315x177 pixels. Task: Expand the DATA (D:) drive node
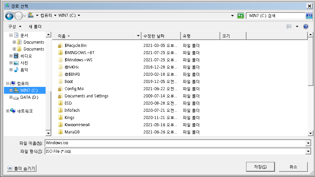tap(11, 97)
